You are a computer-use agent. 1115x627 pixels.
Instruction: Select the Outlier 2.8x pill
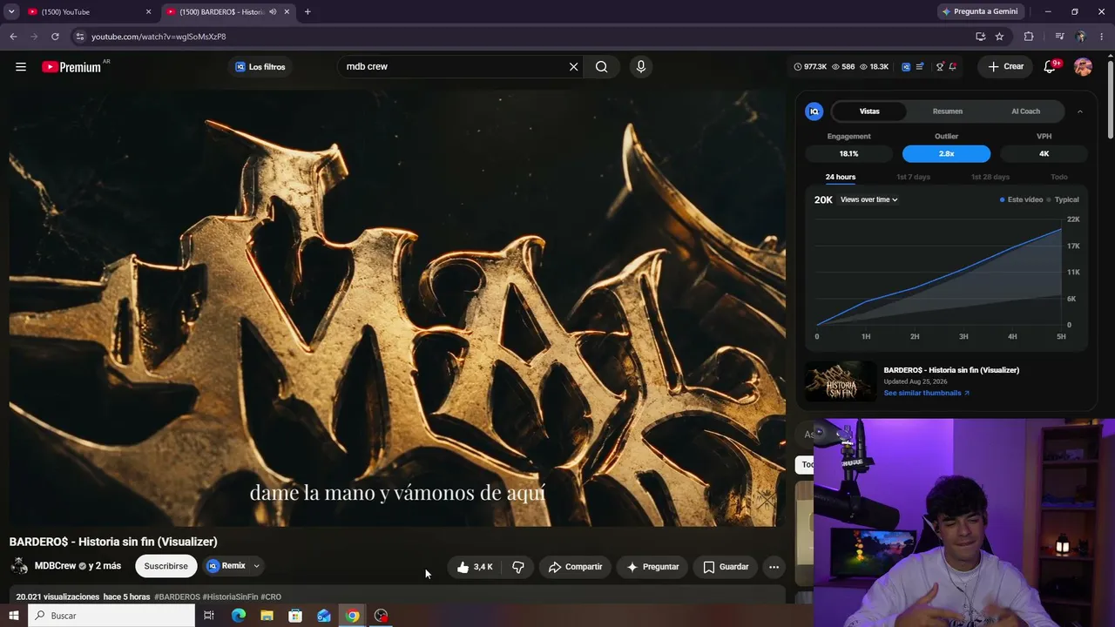click(x=946, y=154)
